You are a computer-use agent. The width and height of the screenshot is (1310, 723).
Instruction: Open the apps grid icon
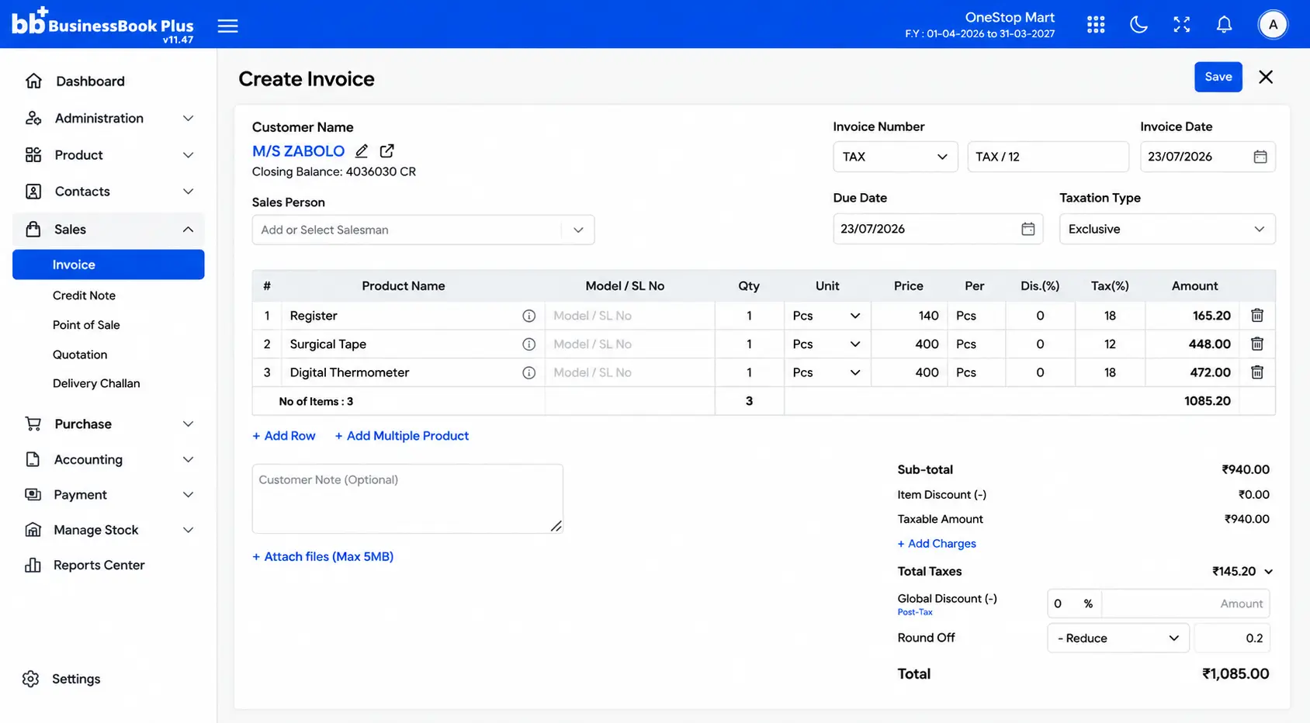click(x=1096, y=25)
